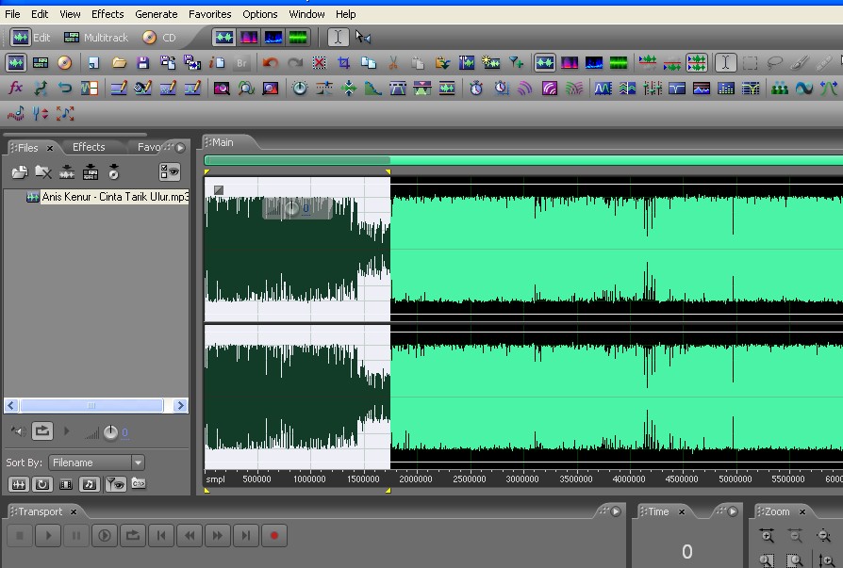
Task: Adjust the on-clip volume knob popup
Action: click(x=291, y=208)
